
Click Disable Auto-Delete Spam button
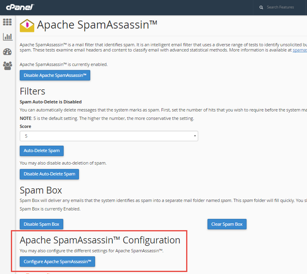(x=49, y=174)
